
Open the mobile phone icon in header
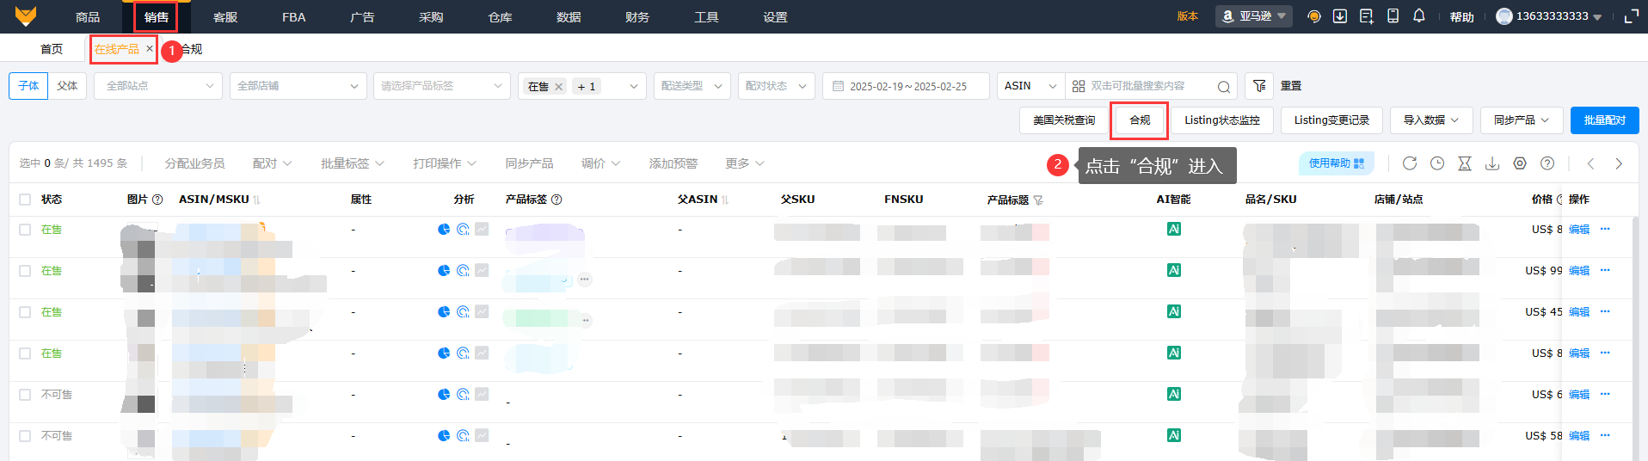(1393, 16)
